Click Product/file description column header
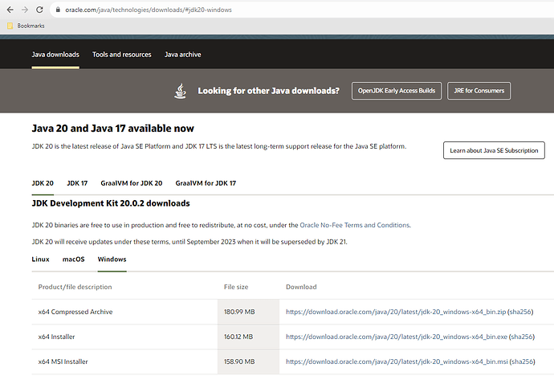 75,287
